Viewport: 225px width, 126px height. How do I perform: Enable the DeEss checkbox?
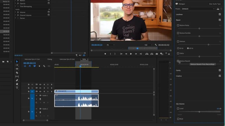(x=178, y=53)
